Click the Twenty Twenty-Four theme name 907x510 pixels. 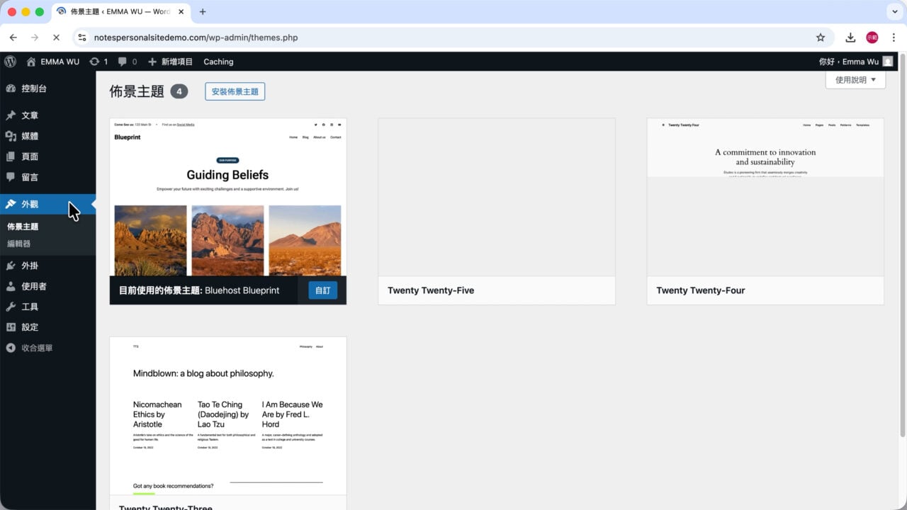point(701,290)
